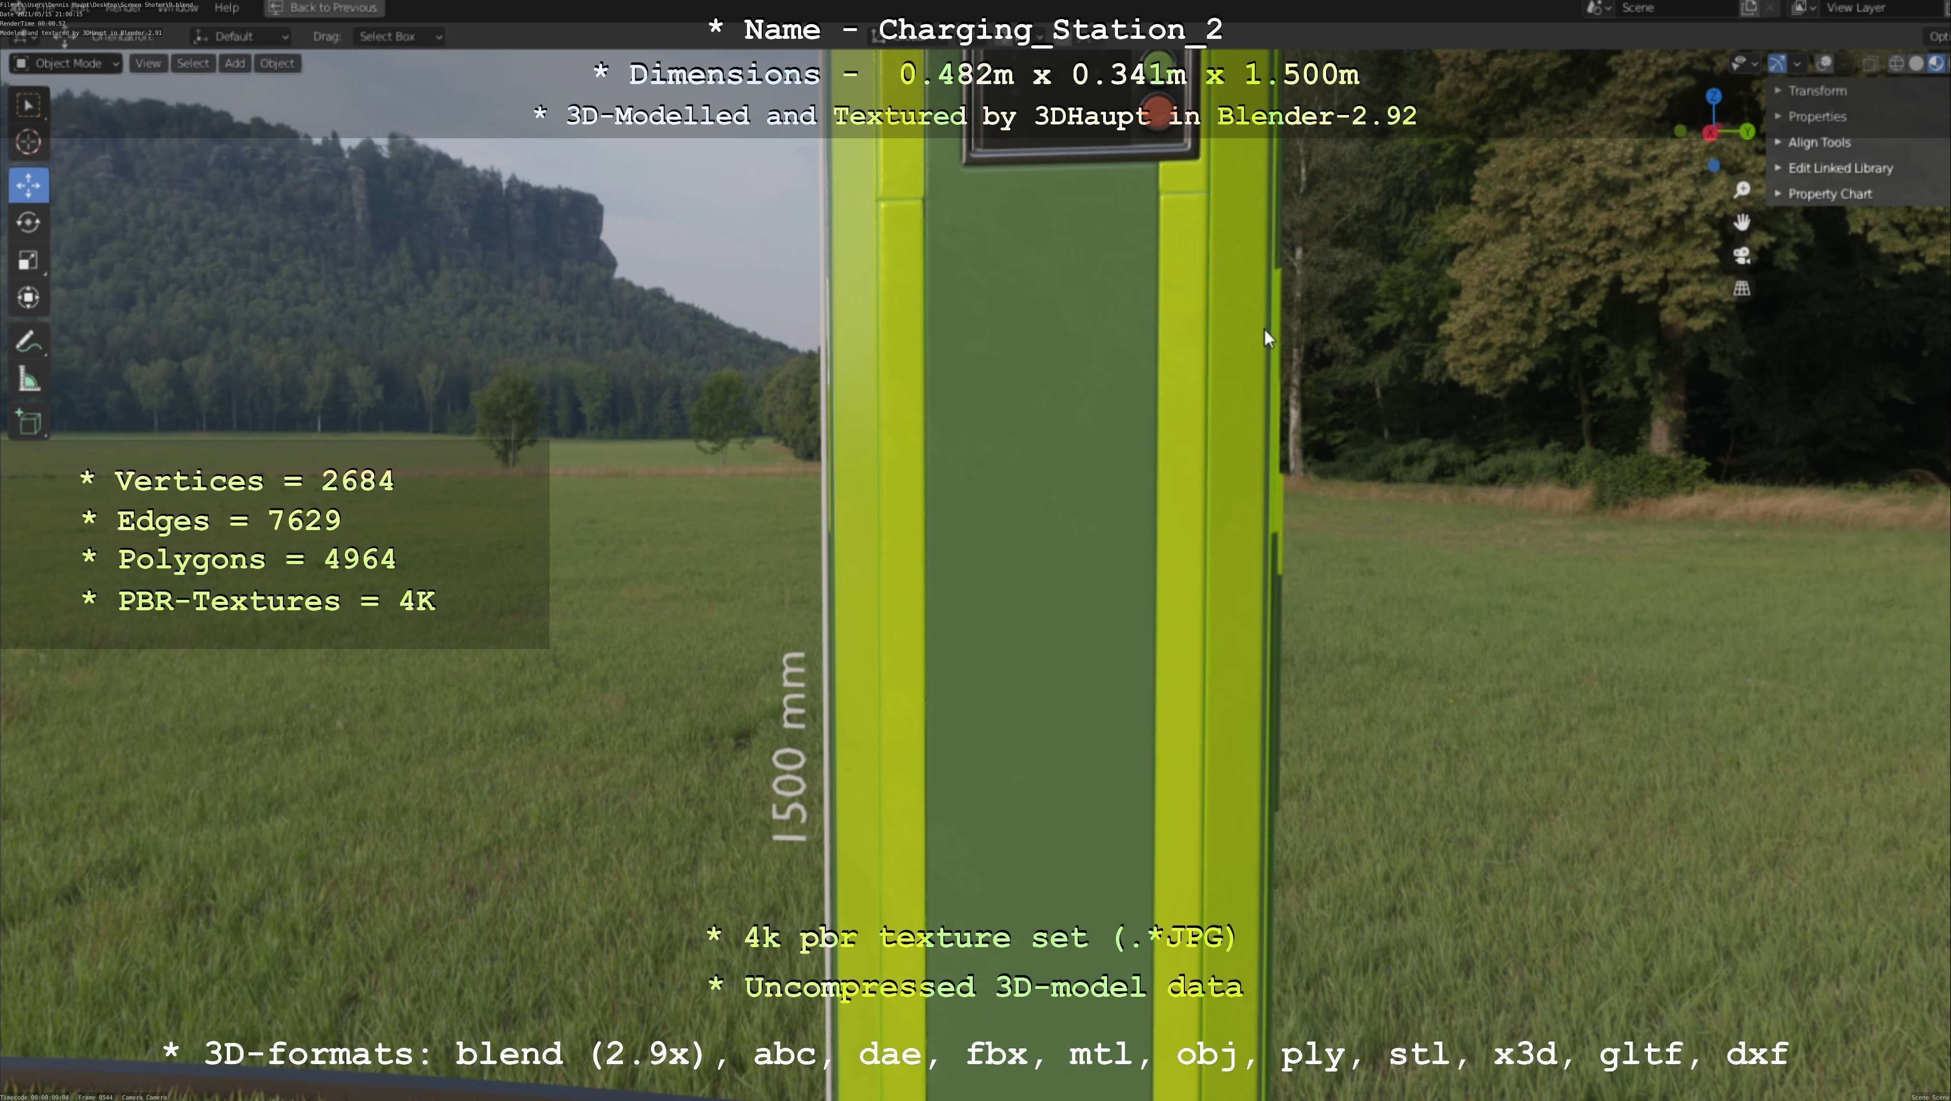Select the Add Cube tool
This screenshot has height=1101, width=1951.
[x=28, y=422]
